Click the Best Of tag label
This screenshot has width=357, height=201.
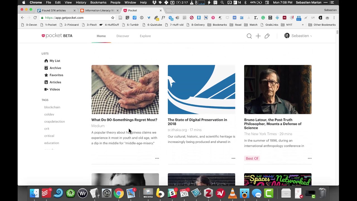252,158
